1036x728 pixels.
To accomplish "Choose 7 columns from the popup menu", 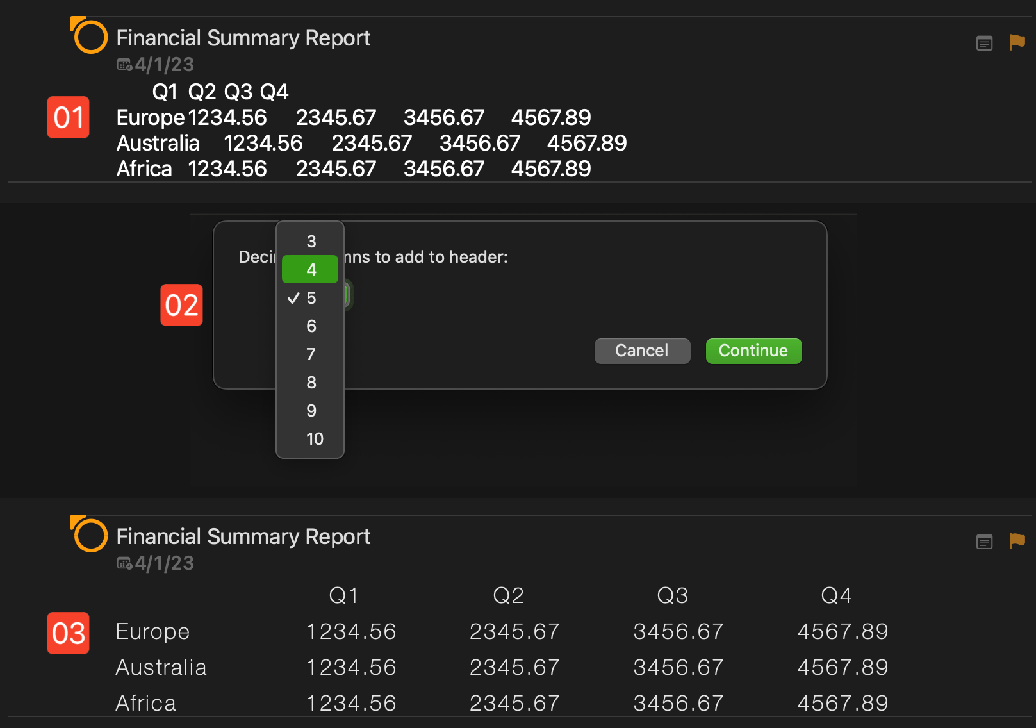I will click(x=311, y=354).
